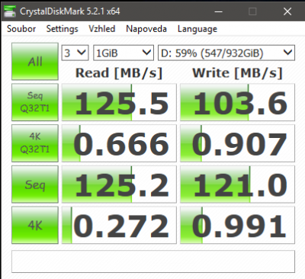Select the 4K write result 0.991

[x=237, y=225]
